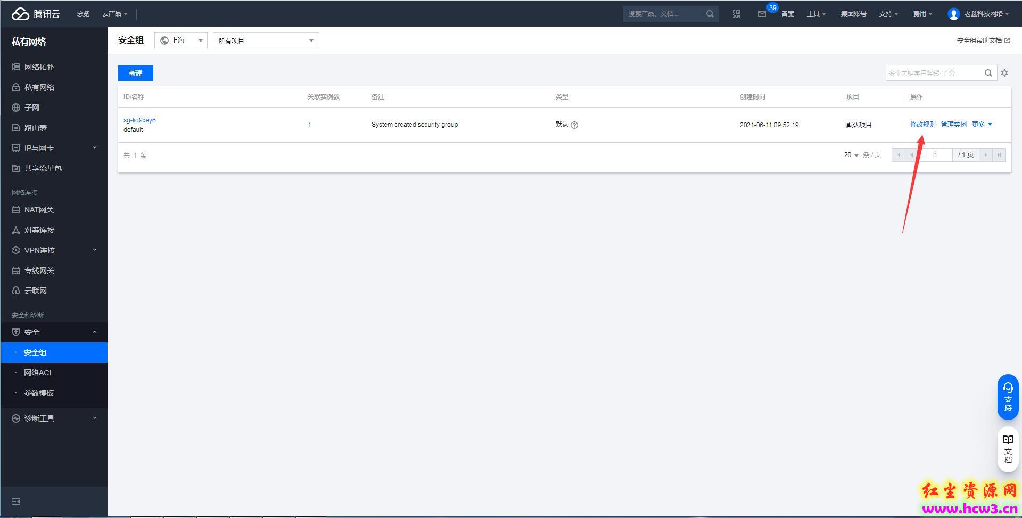Open the floating support headset button
Screen dimensions: 1022x518
1008,397
